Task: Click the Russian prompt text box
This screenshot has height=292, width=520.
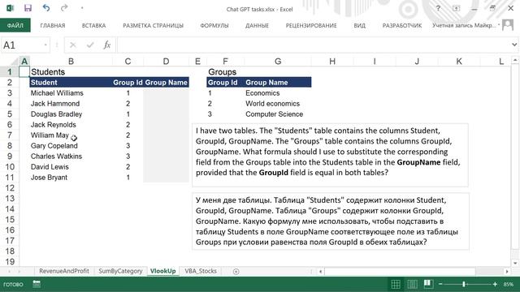Action: point(331,221)
